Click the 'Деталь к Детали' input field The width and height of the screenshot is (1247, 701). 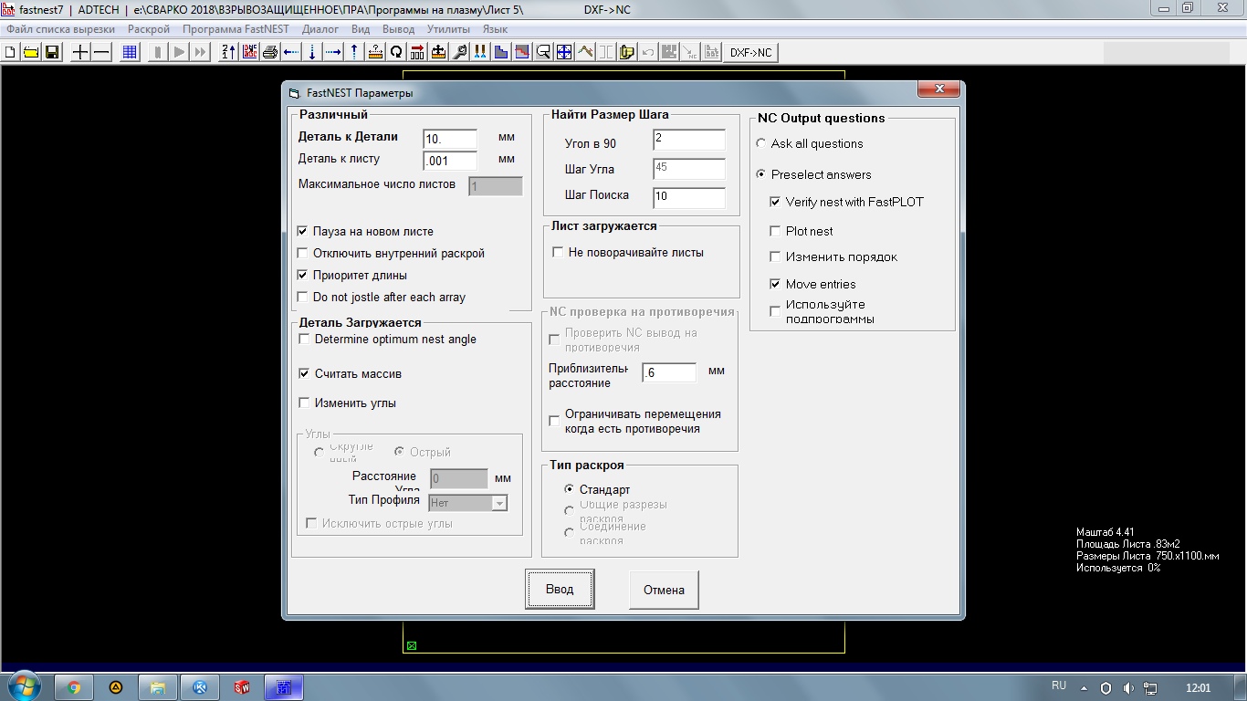click(450, 139)
